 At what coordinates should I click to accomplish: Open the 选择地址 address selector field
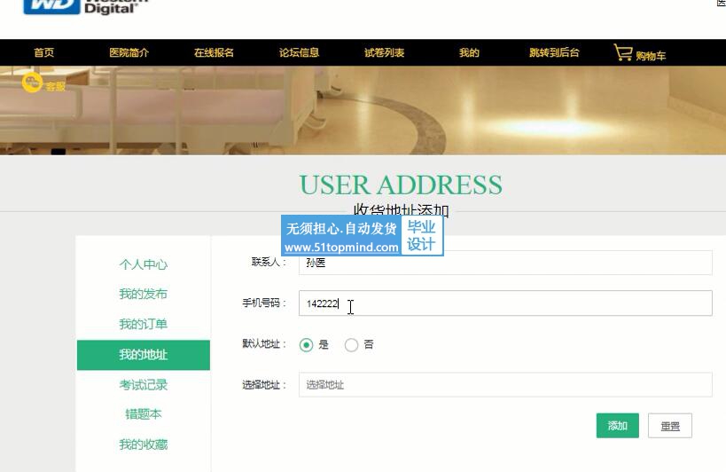(x=505, y=384)
